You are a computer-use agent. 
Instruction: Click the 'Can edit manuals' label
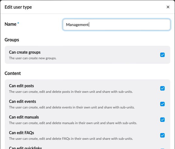pyautogui.click(x=24, y=117)
